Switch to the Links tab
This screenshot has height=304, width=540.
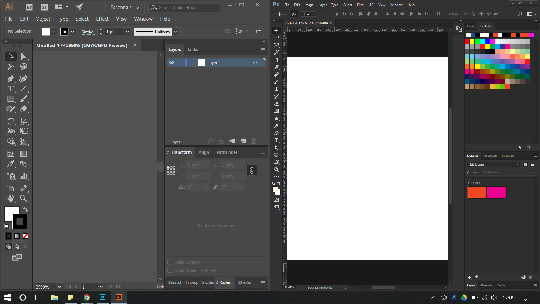pos(193,50)
